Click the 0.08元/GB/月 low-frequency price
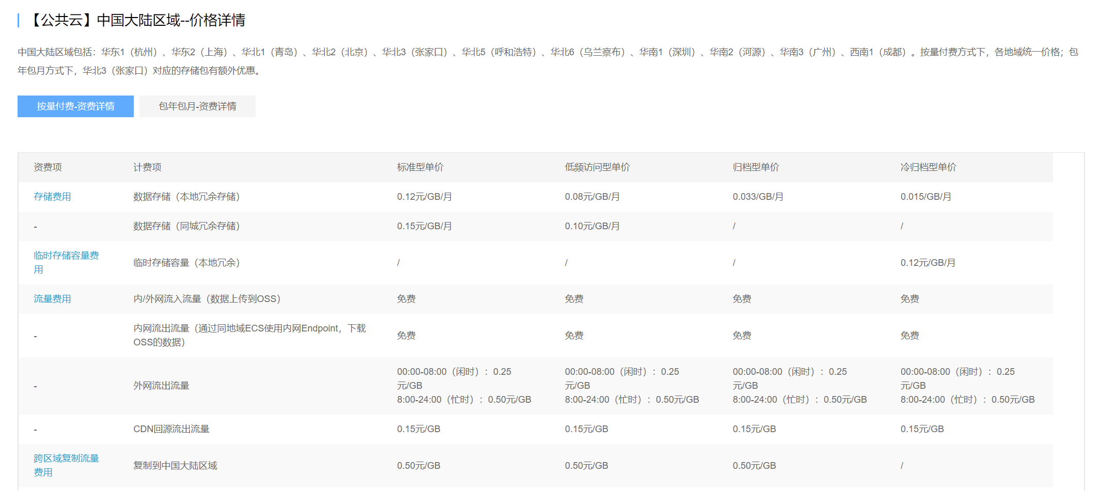Viewport: 1099px width, 491px height. pos(592,197)
